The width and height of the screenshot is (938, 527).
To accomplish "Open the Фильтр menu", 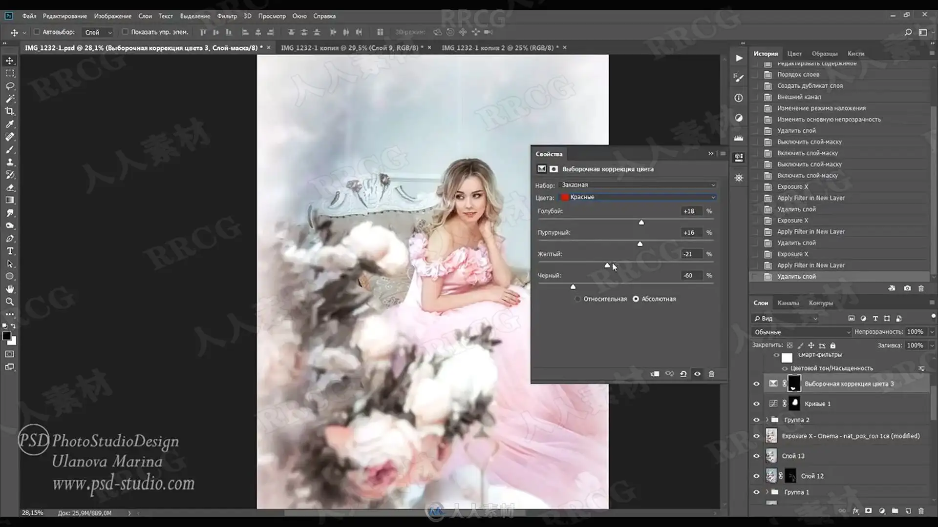I will point(227,16).
